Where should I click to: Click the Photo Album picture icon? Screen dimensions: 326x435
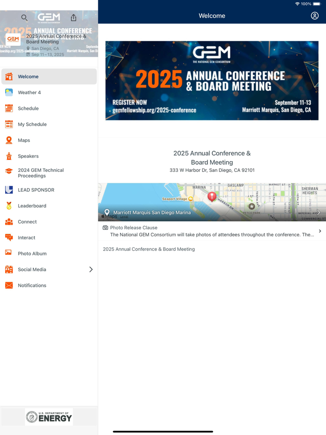pos(8,252)
